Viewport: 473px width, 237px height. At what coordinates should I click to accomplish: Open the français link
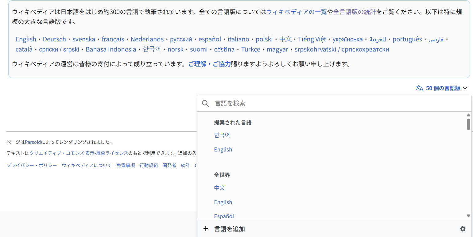tap(113, 39)
